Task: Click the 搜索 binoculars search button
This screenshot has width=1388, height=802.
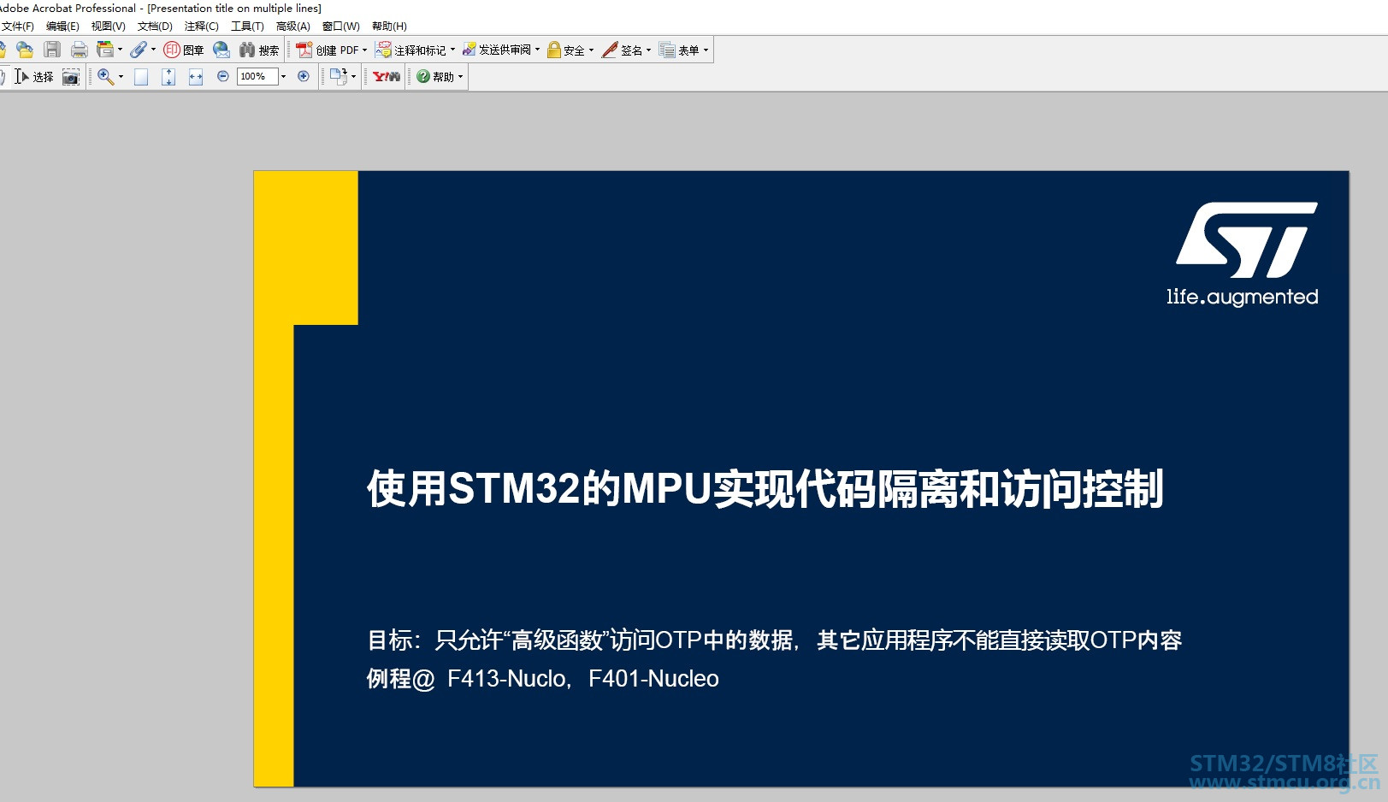Action: pos(259,50)
